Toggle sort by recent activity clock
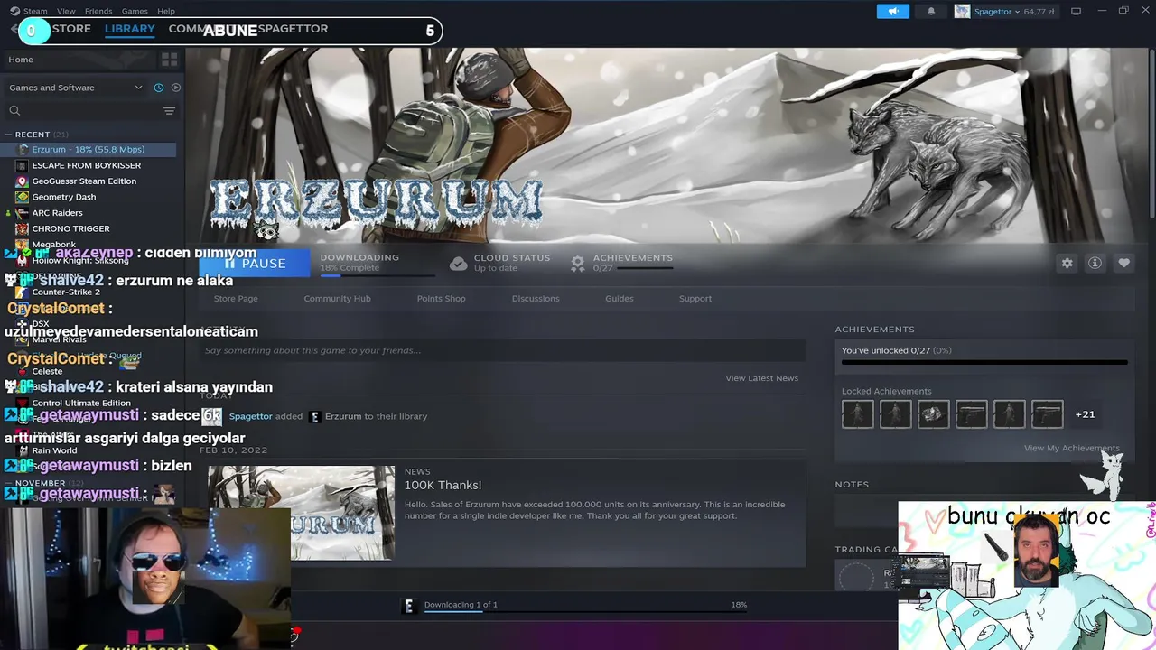1156x650 pixels. pyautogui.click(x=158, y=88)
